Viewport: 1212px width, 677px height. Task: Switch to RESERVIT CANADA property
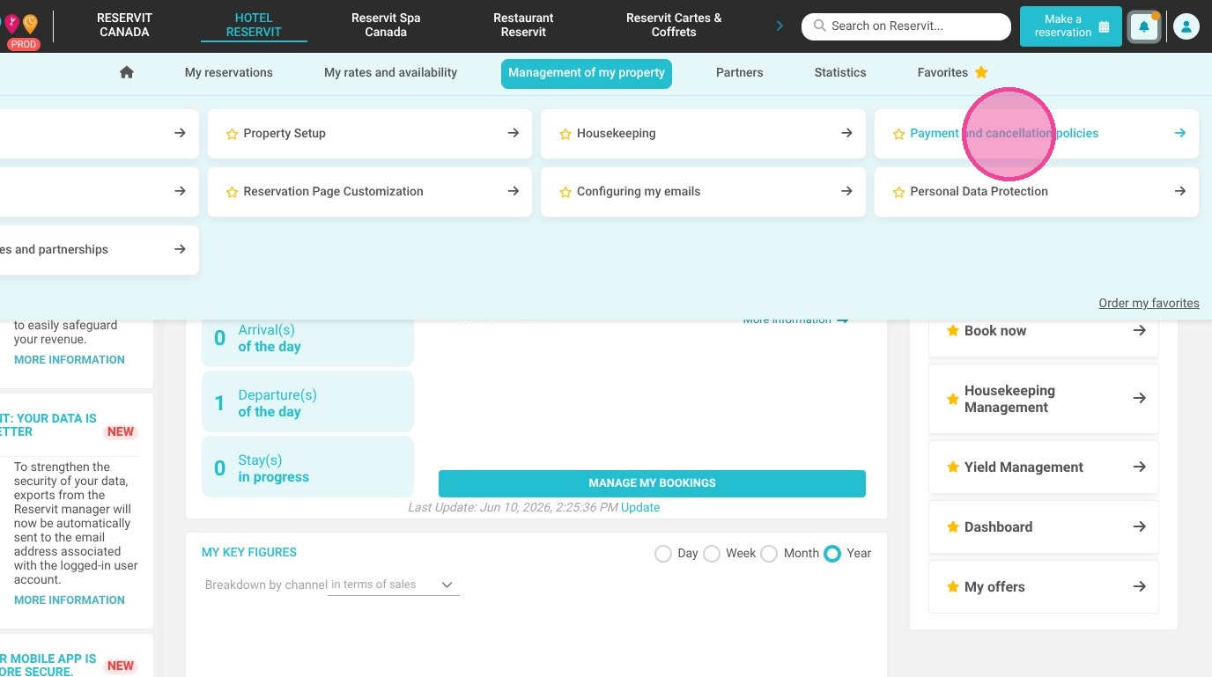pyautogui.click(x=124, y=25)
